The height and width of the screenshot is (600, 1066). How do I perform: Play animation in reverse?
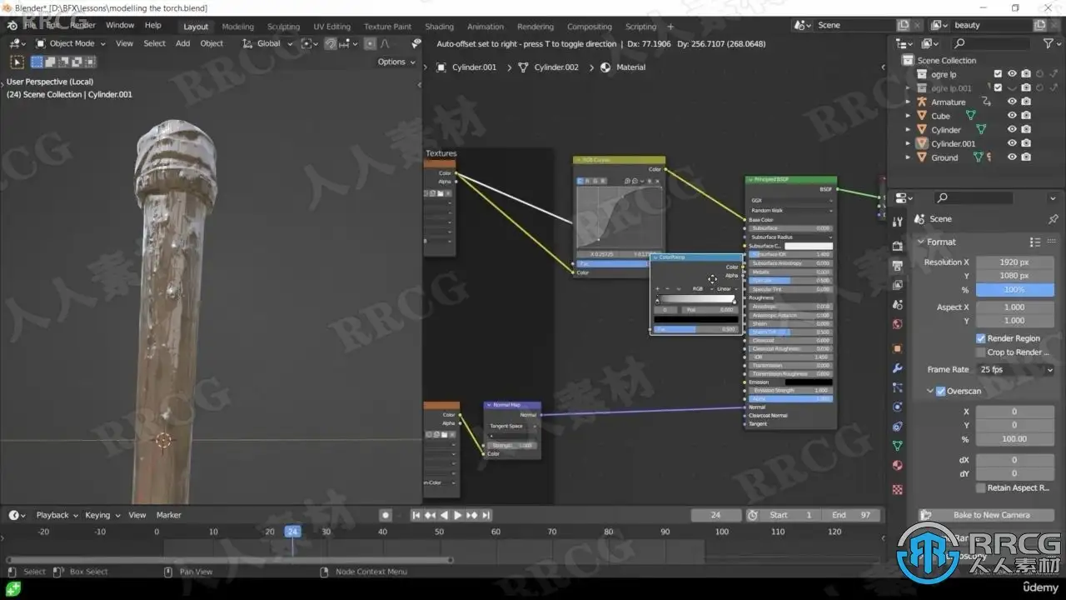click(x=444, y=515)
